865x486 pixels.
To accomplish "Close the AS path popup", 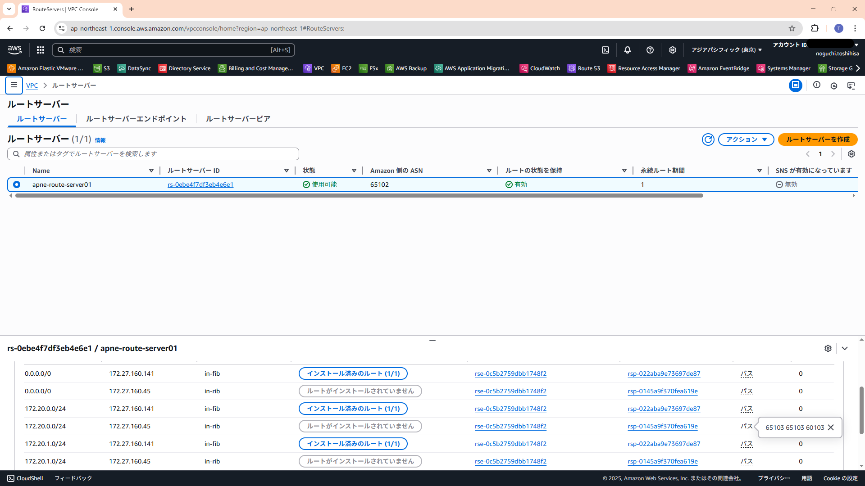I will 831,427.
